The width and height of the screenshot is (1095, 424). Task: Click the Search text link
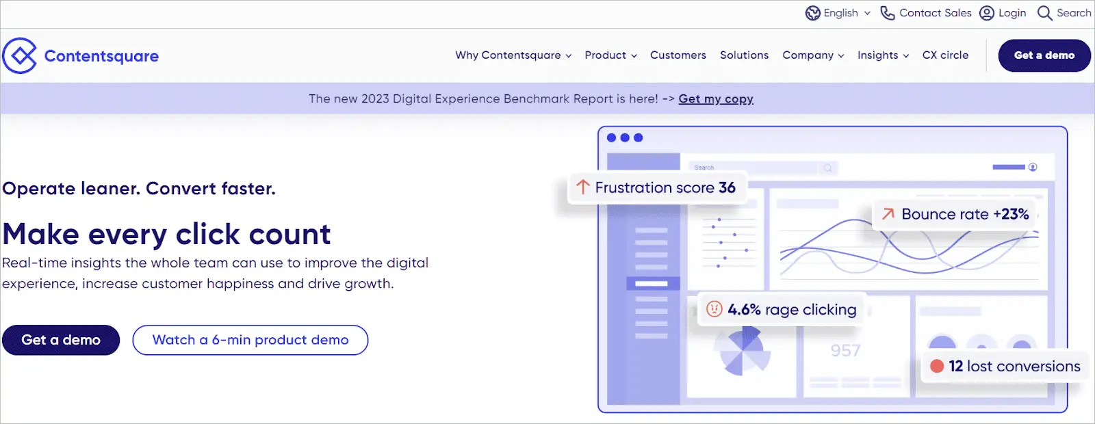coord(1074,13)
